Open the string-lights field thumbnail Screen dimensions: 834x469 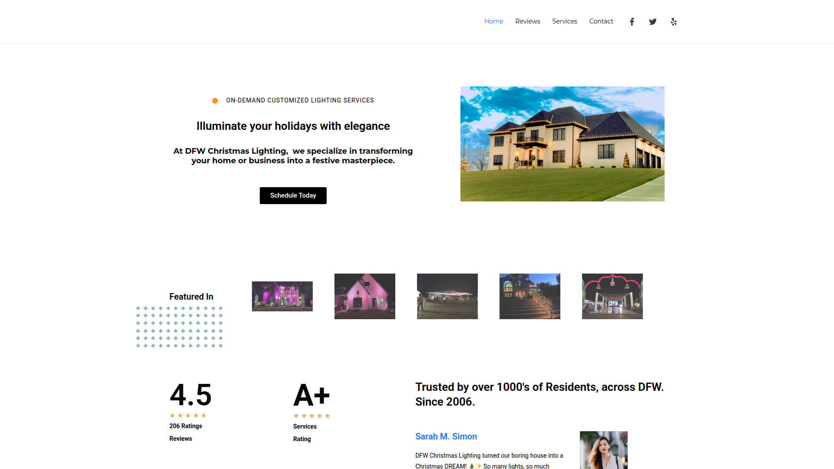(x=447, y=296)
